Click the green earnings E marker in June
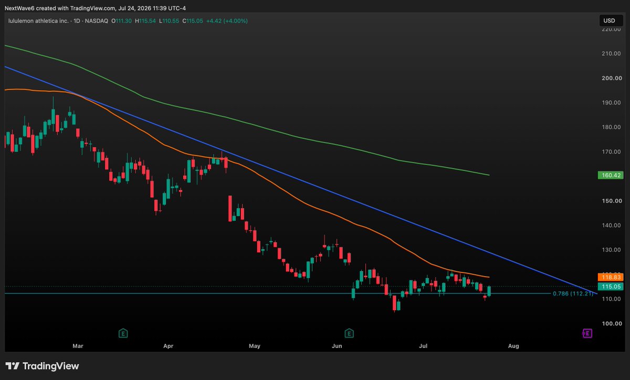630x380 pixels. pyautogui.click(x=349, y=333)
